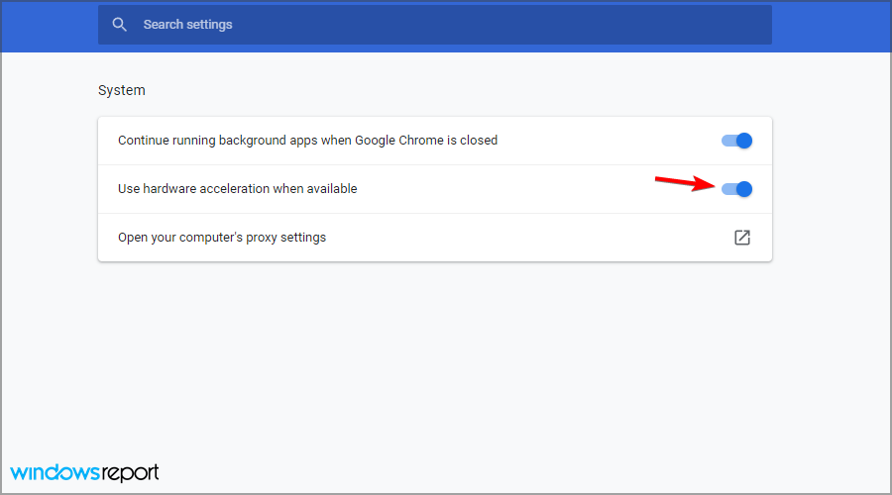Click the "Search settings" placeholder text

(x=187, y=25)
